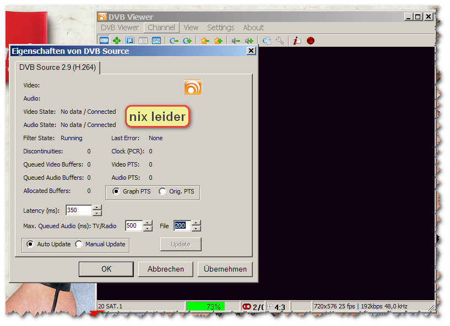The height and width of the screenshot is (326, 450).
Task: Click the gray OSD window icon
Action: tap(143, 41)
